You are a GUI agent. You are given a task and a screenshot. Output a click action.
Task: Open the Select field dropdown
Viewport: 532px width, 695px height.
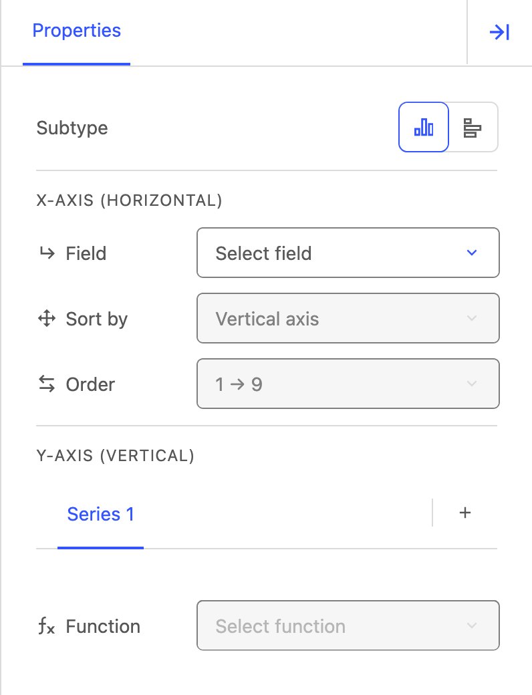(348, 253)
